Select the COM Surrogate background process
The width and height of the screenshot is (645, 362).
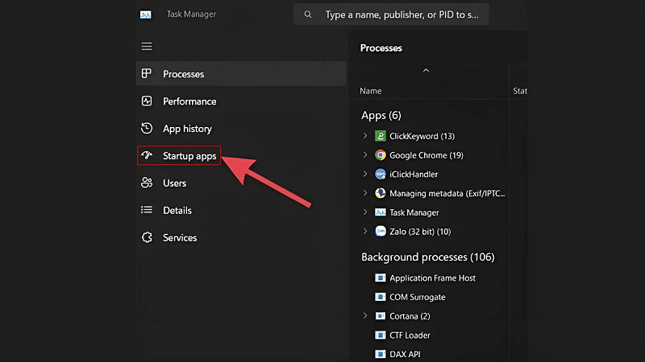point(417,297)
